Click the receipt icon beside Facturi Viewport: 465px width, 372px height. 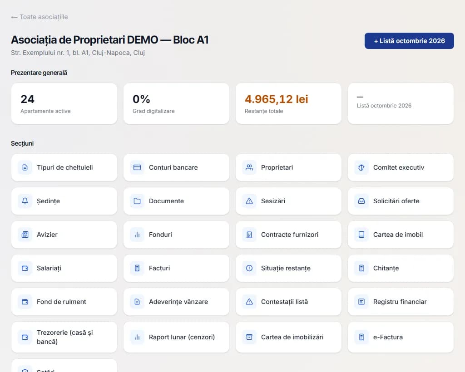pyautogui.click(x=137, y=268)
